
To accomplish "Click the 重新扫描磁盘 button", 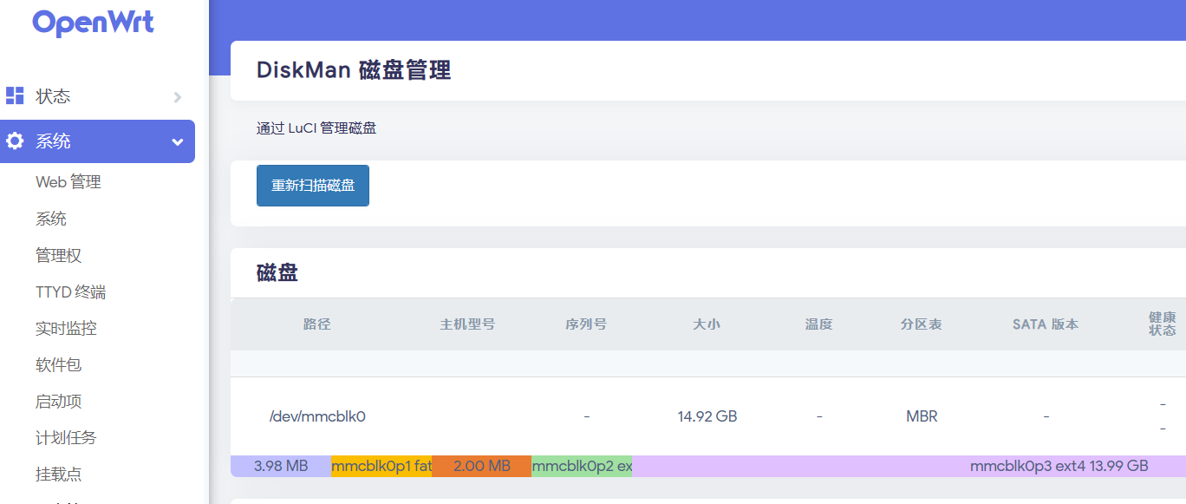I will [x=312, y=185].
